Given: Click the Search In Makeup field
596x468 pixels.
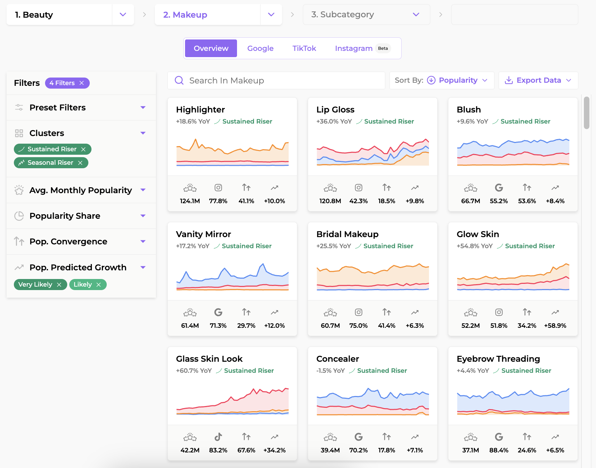Looking at the screenshot, I should coord(276,80).
